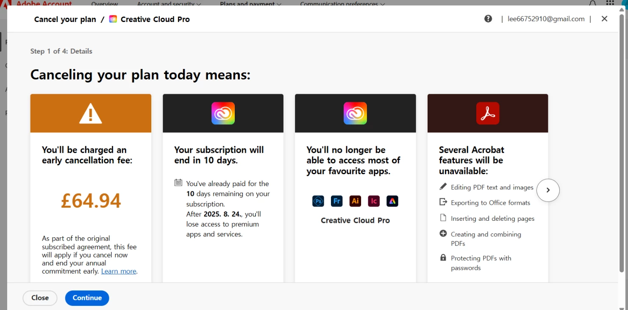628x310 pixels.
Task: Open the Learn more link
Action: [119, 272]
